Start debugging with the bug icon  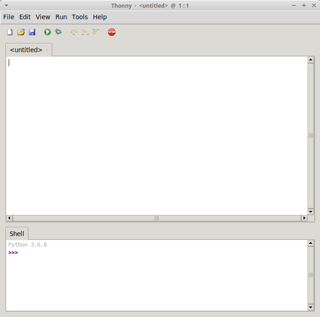58,32
